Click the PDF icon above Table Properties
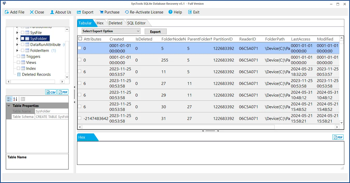This screenshot has width=350, height=183. point(63,92)
